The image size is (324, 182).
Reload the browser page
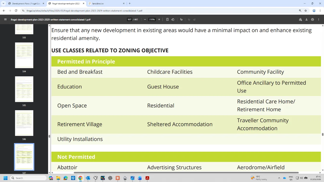coord(16,11)
